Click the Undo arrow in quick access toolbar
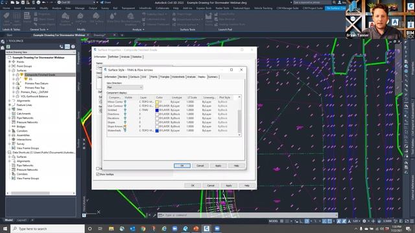 (44, 3)
